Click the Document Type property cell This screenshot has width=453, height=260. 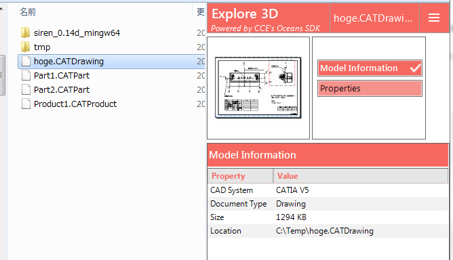pos(240,204)
